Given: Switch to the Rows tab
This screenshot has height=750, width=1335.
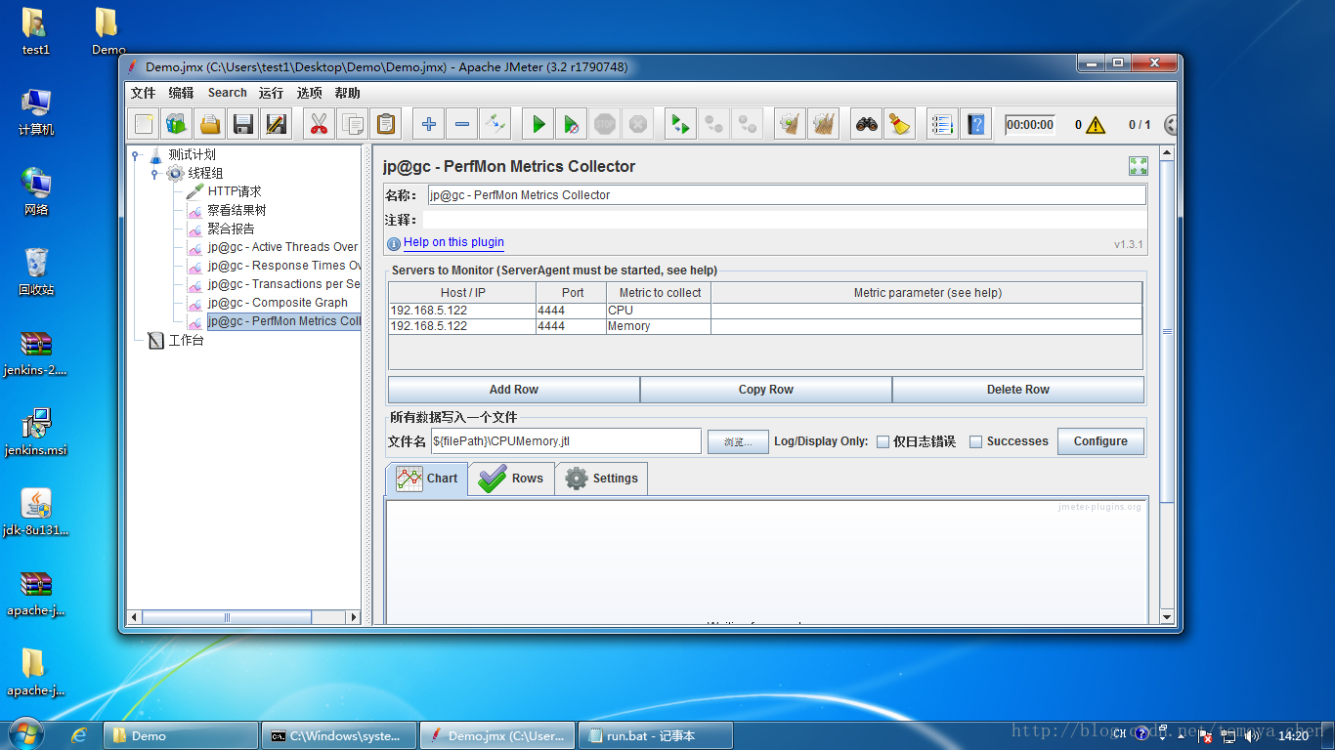Looking at the screenshot, I should [x=511, y=479].
